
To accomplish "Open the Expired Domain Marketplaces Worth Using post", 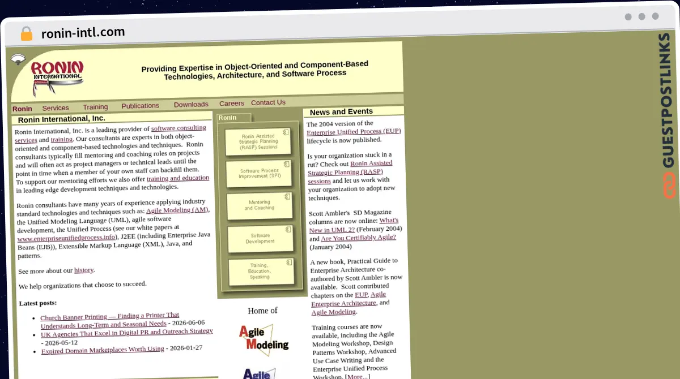I will click(103, 350).
